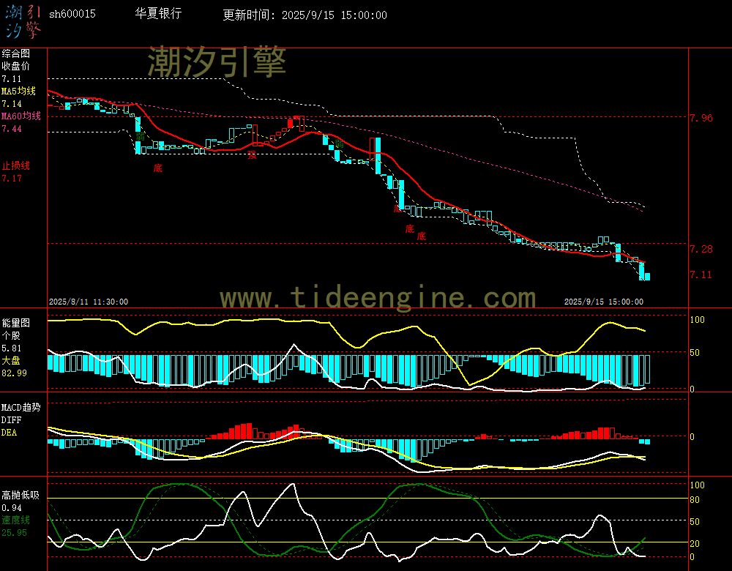Viewport: 732px width, 571px height.
Task: Click the 0 axis label in MACD panel
Action: pos(692,437)
